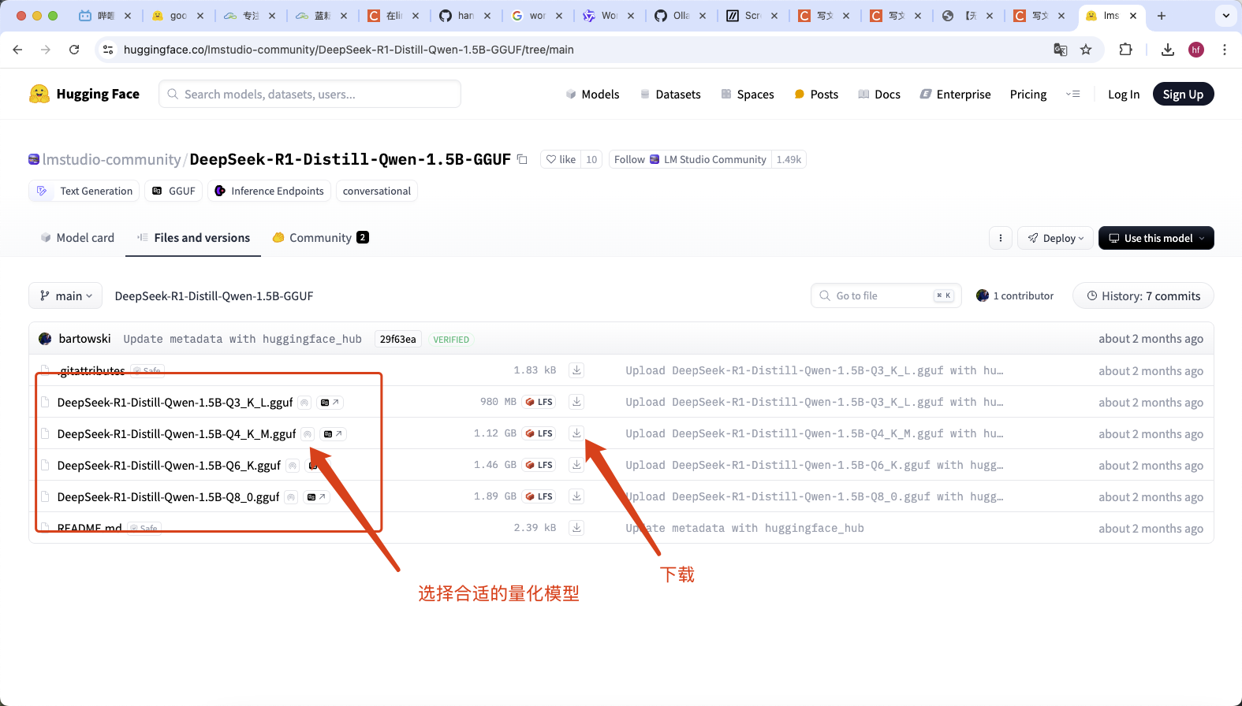Open the browser downloads icon

(x=1168, y=50)
